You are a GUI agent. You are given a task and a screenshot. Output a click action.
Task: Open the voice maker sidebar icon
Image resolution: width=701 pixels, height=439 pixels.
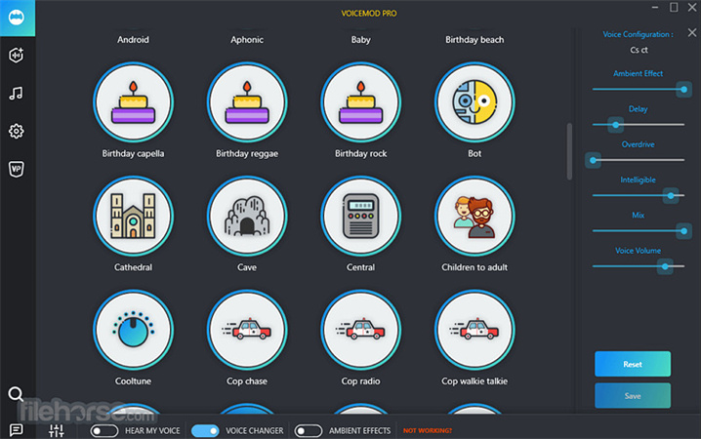[17, 56]
